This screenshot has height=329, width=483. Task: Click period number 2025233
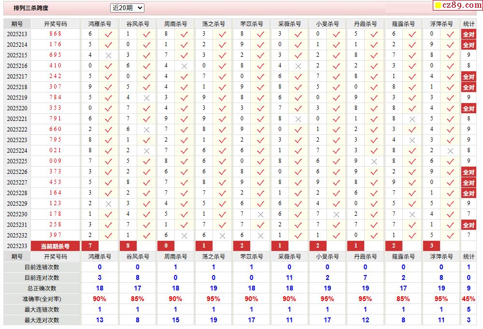point(17,246)
